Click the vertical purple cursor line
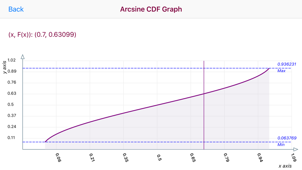Viewport: 302px width, 170px height. (204, 105)
